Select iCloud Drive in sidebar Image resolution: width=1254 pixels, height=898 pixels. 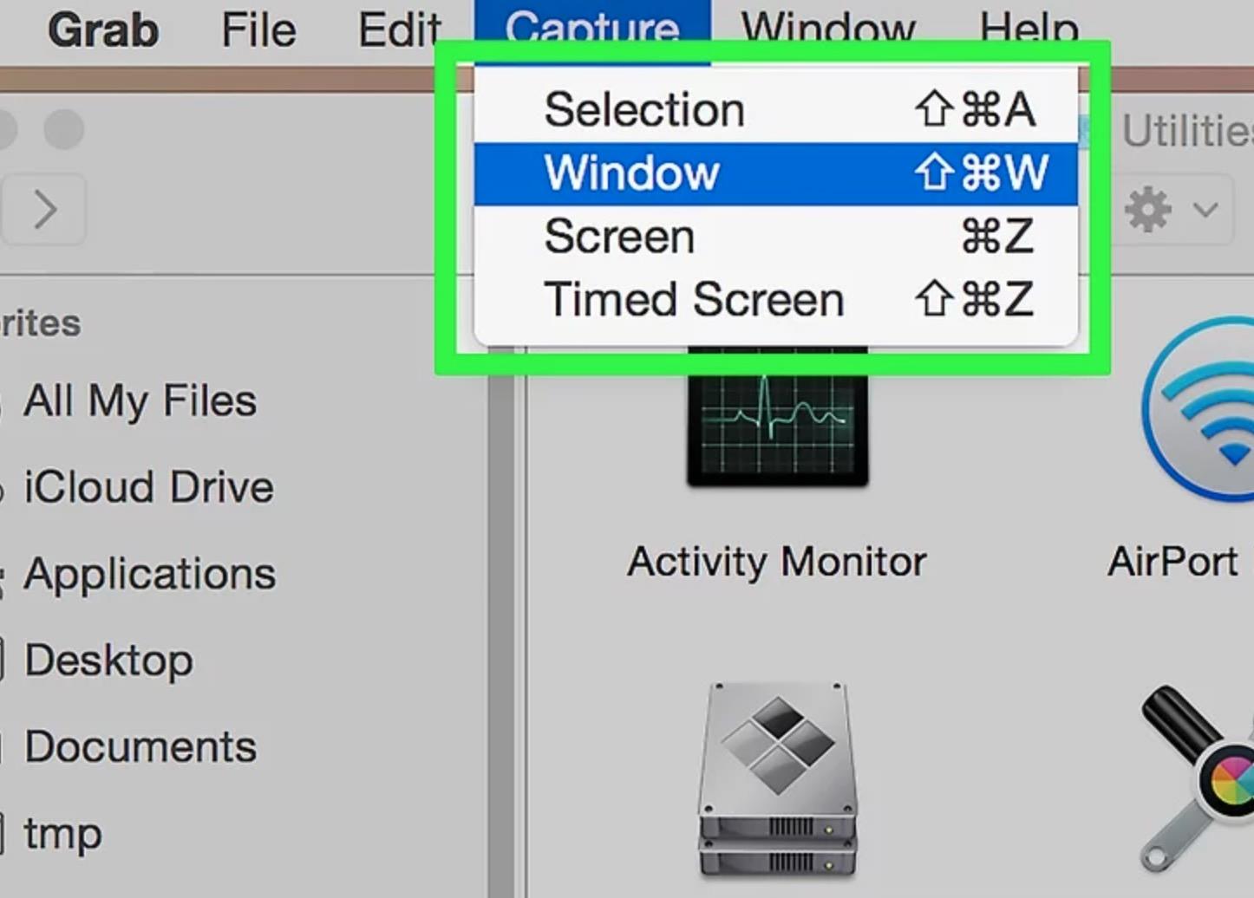point(148,487)
